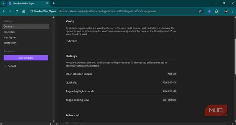Click the sidebar horizontal scroll left arrow

(1, 124)
